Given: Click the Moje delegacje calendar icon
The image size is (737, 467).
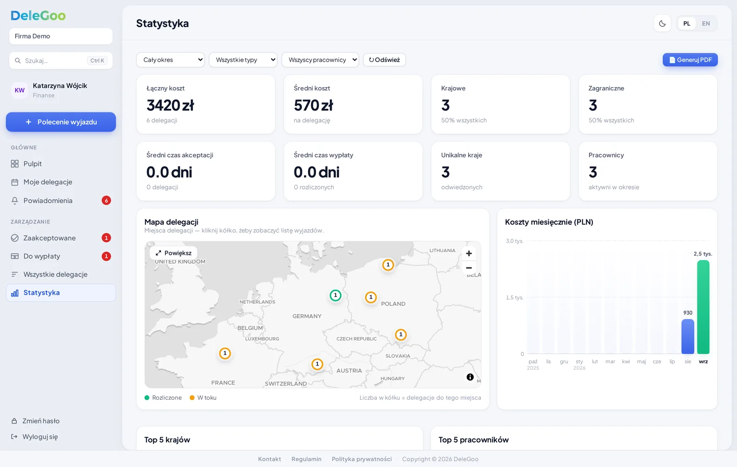Looking at the screenshot, I should tap(15, 182).
